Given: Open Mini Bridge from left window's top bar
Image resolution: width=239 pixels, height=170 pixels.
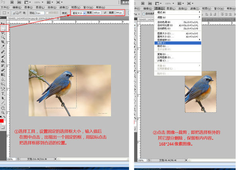Looking at the screenshot, I should tap(19, 2).
